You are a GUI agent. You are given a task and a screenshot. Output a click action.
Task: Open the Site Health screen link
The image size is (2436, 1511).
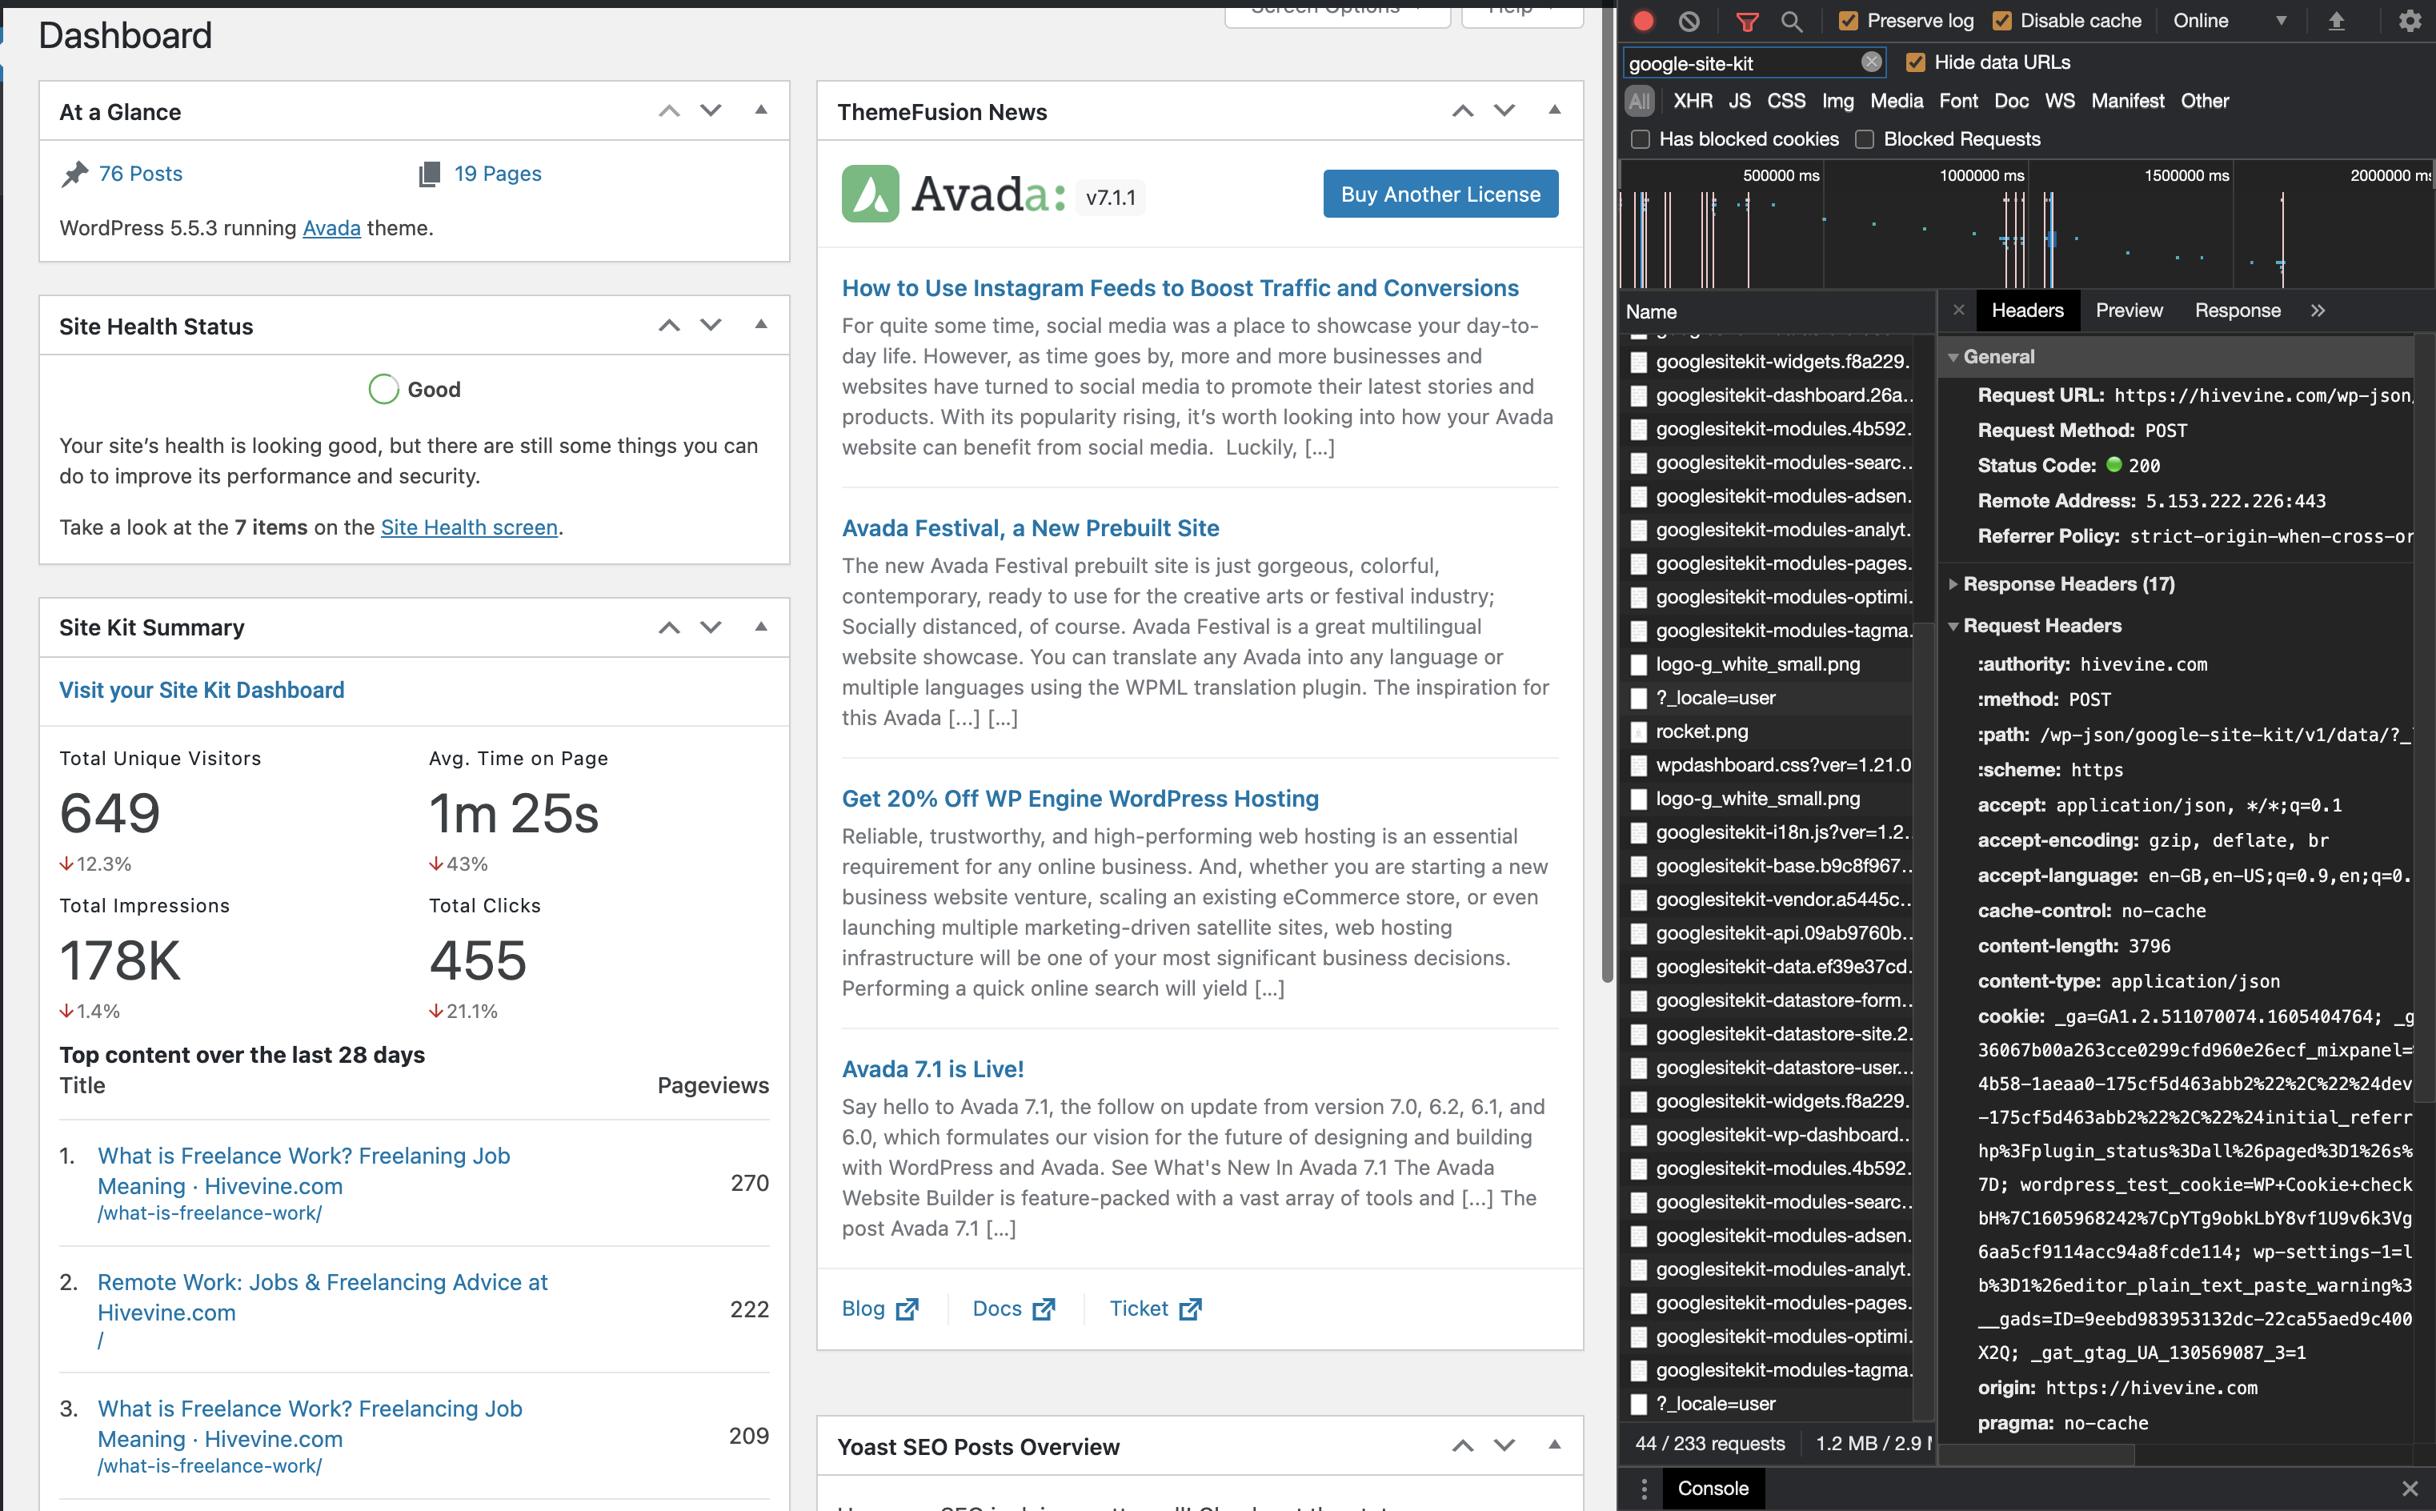tap(470, 527)
